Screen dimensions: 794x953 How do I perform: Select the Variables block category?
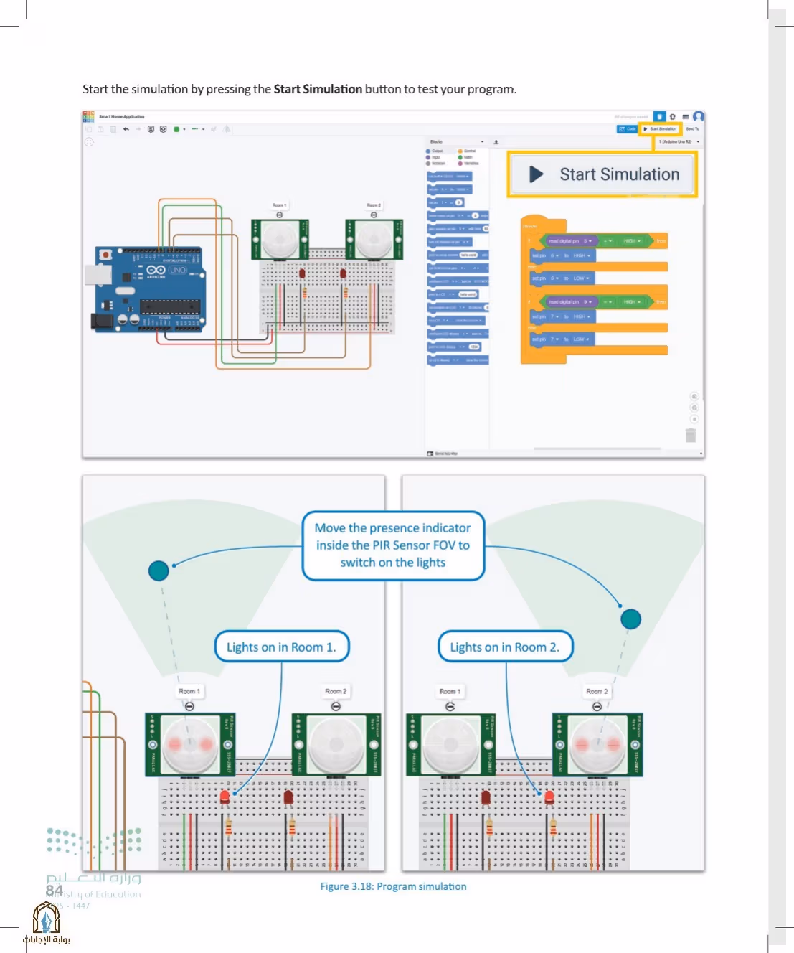[469, 163]
